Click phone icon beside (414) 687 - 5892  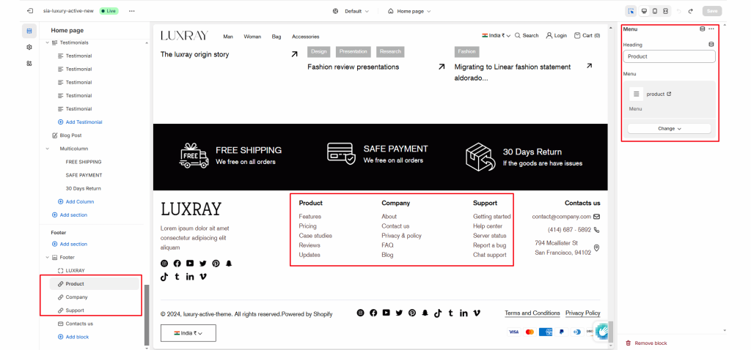click(x=596, y=229)
